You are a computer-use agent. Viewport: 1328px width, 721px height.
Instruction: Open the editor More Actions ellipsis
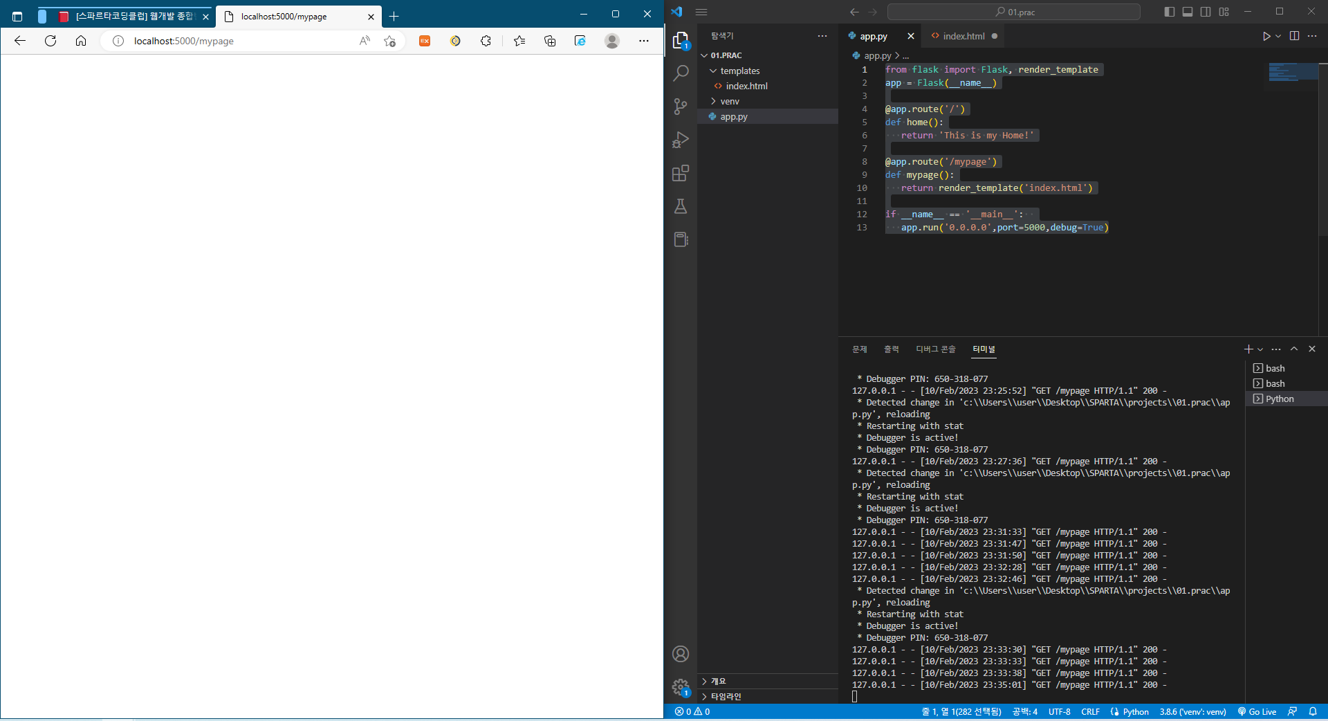pyautogui.click(x=1312, y=36)
